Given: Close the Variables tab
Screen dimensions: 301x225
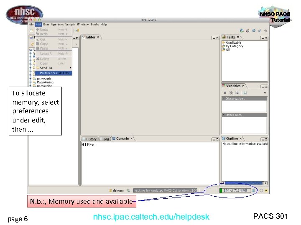Looking at the screenshot, I should coord(243,86).
